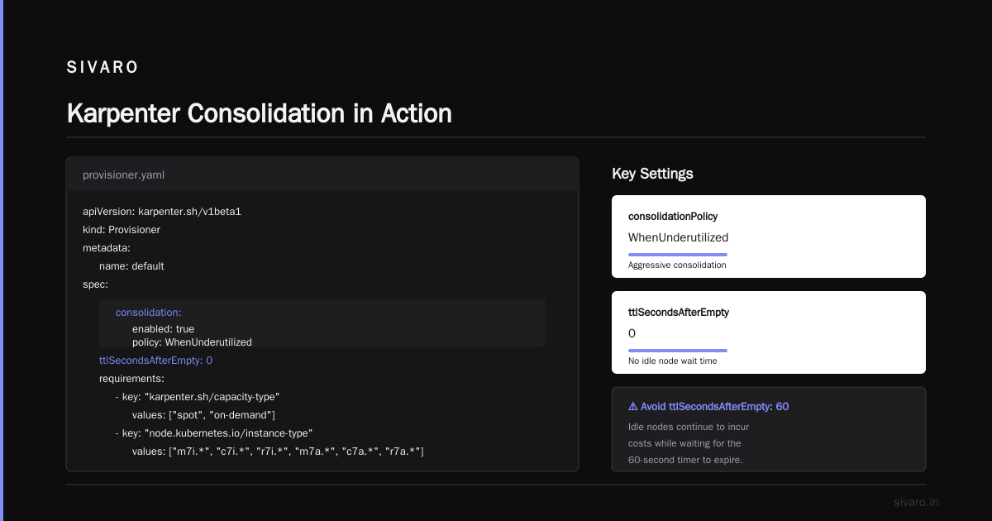
Task: Click the 'requirements:' line
Action: click(x=131, y=379)
